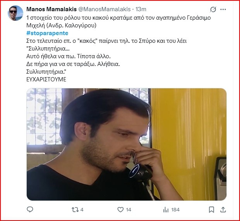
Task: Visit the @ManosMamalakis handle link
Action: coord(105,9)
